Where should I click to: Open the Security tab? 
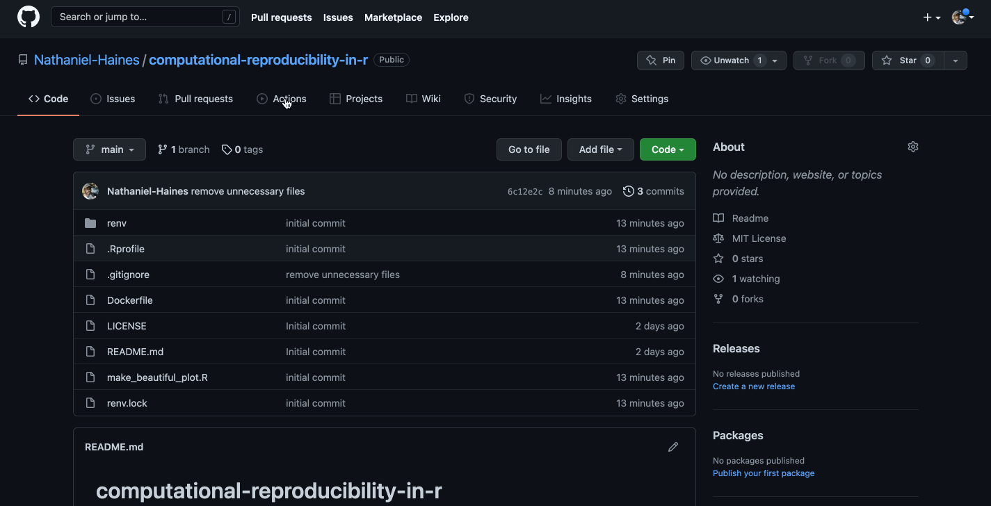coord(490,99)
